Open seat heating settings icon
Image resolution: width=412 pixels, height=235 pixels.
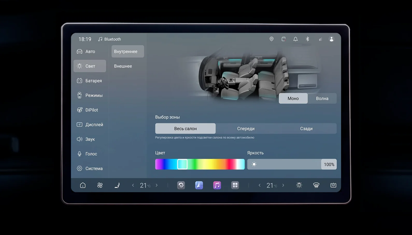(x=117, y=185)
